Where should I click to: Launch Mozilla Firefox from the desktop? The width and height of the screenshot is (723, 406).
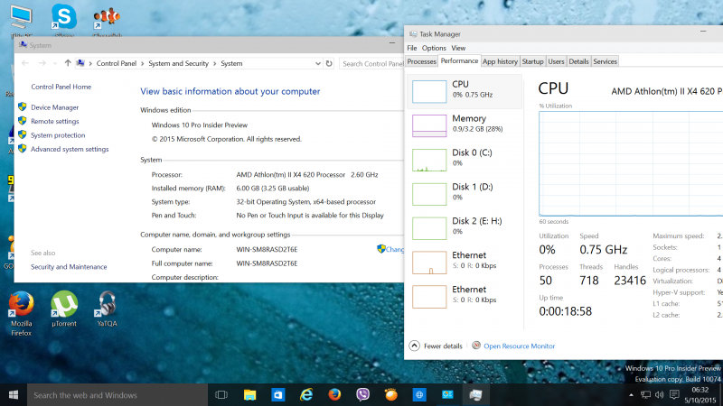[21, 314]
